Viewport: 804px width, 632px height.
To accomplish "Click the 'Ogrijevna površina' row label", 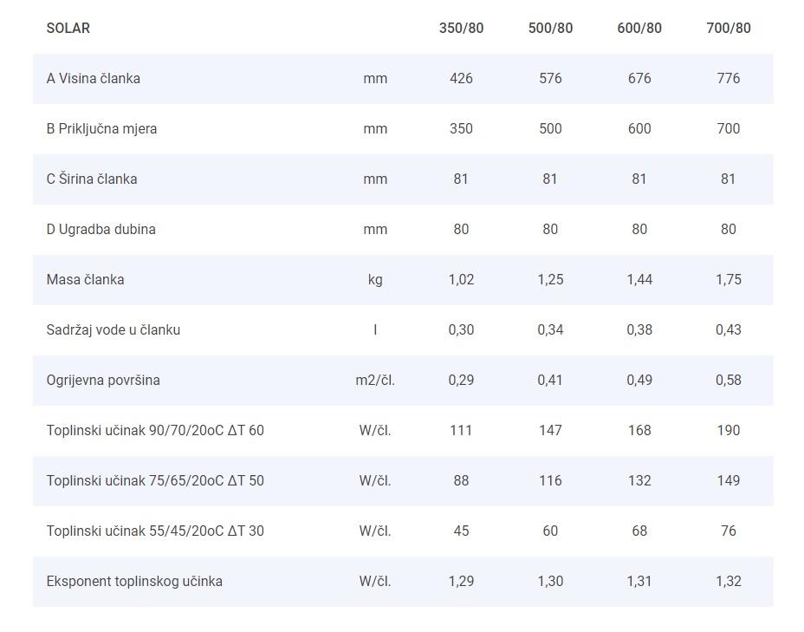I will coord(103,380).
